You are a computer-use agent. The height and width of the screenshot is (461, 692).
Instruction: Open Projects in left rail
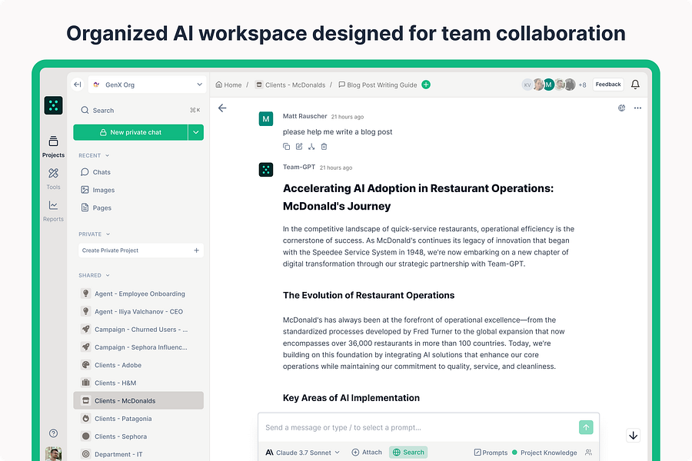[53, 147]
